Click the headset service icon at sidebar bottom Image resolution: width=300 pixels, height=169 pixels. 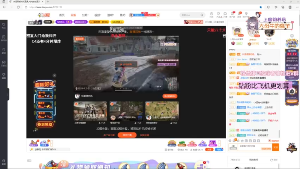pyautogui.click(x=4, y=162)
